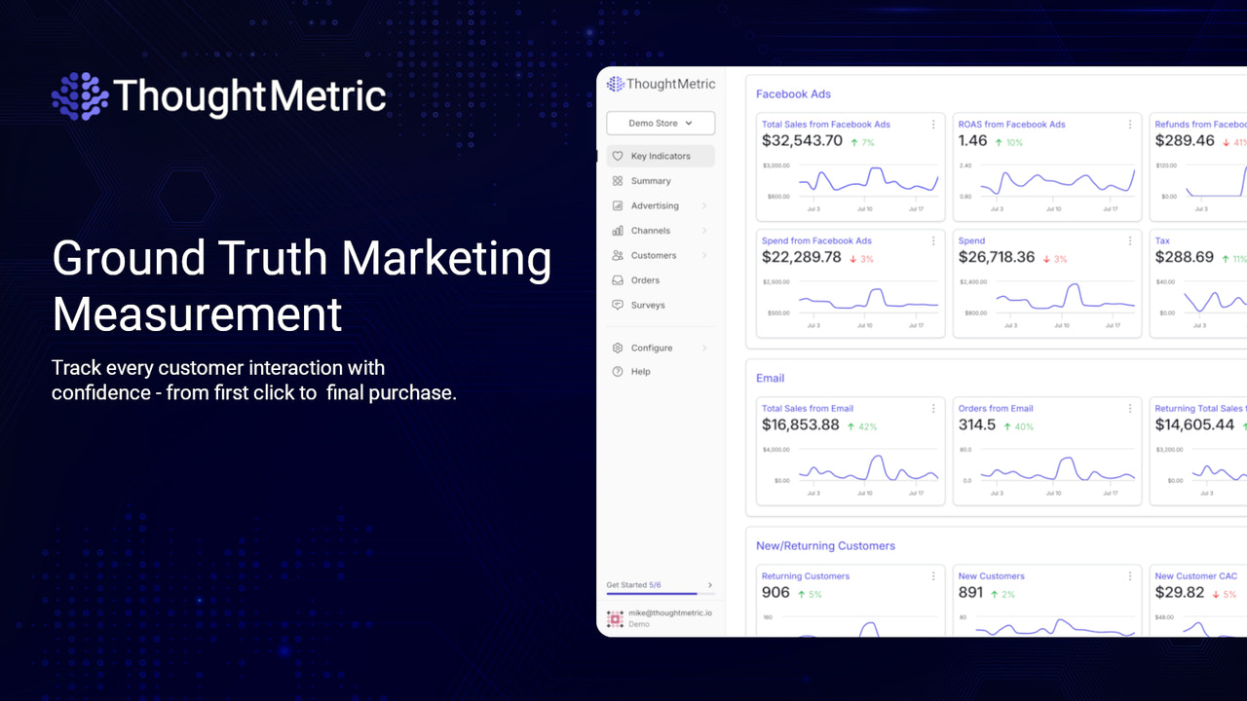Viewport: 1247px width, 701px height.
Task: Open the Get Started 5/6 checklist
Action: 633,584
